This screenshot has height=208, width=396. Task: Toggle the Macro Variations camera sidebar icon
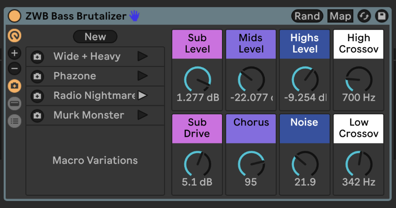(x=15, y=86)
